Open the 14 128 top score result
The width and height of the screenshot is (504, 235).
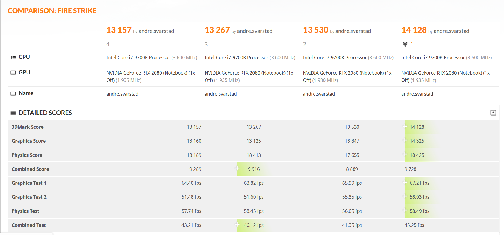pyautogui.click(x=414, y=30)
